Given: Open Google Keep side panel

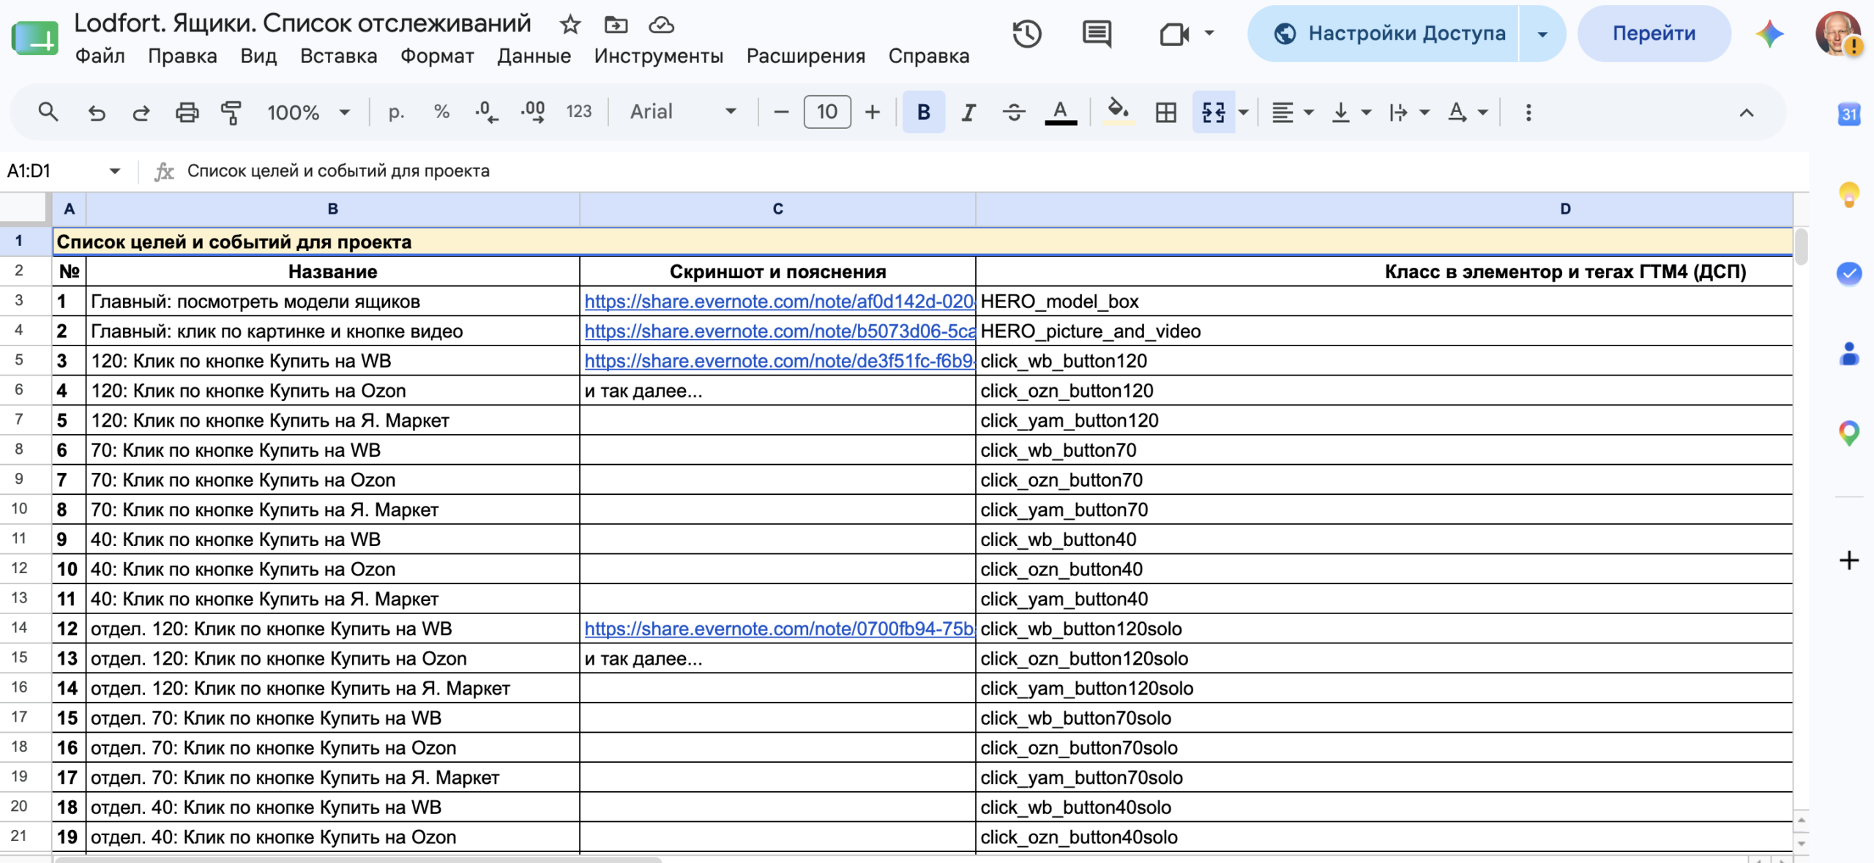Looking at the screenshot, I should 1849,194.
